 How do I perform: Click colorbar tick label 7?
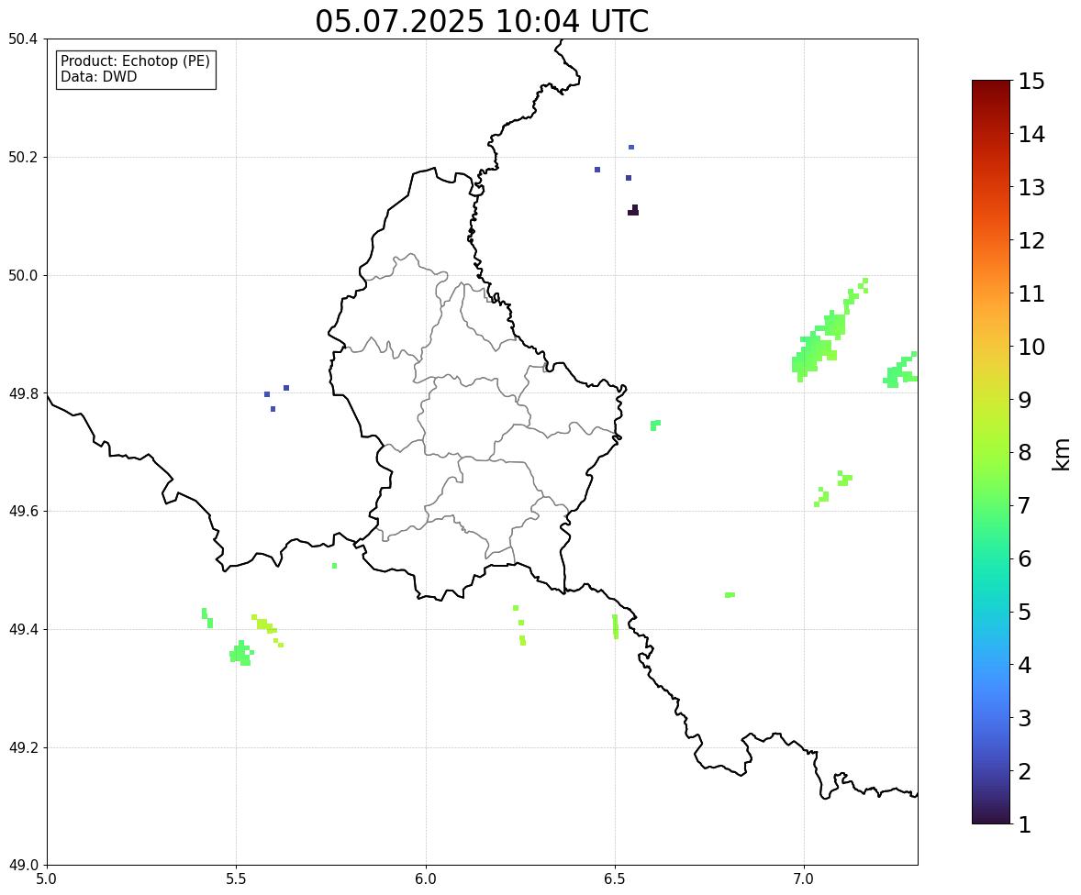coord(1025,505)
